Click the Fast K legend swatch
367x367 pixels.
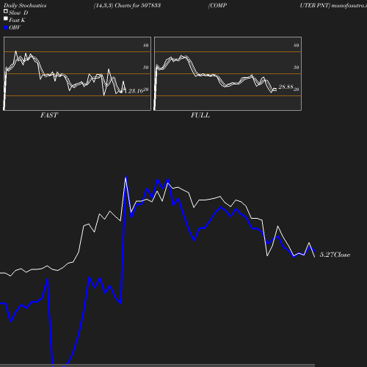click(x=6, y=18)
